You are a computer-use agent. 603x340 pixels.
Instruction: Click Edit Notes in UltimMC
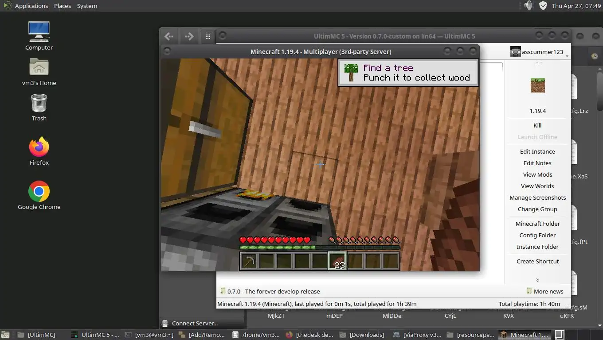point(537,163)
